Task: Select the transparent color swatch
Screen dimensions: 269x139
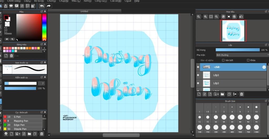Action: [7, 24]
